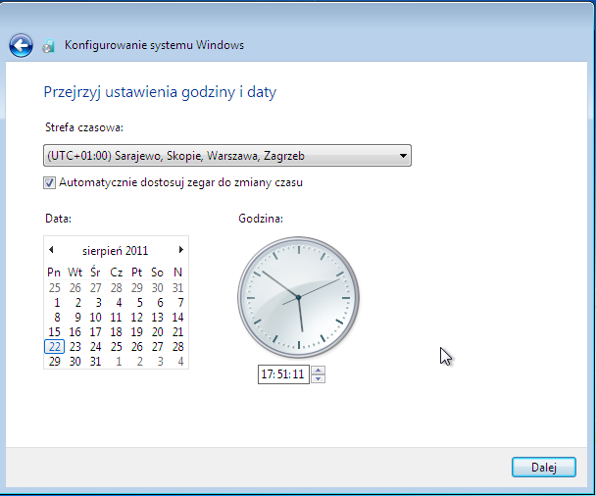
Task: Click the time field showing 17:51:11
Action: [x=283, y=374]
